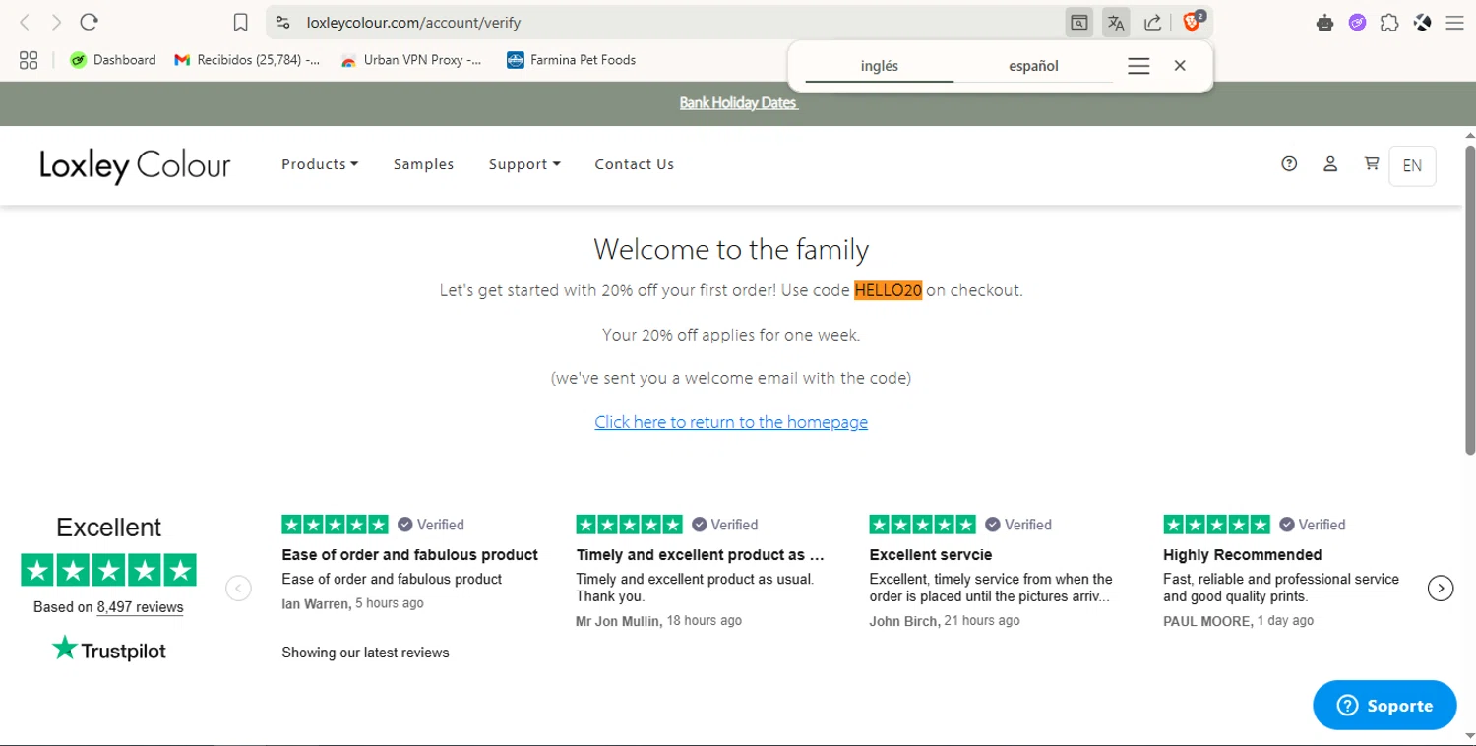Open the Soporte support chat button
Viewport: 1476px width, 746px height.
(1384, 705)
